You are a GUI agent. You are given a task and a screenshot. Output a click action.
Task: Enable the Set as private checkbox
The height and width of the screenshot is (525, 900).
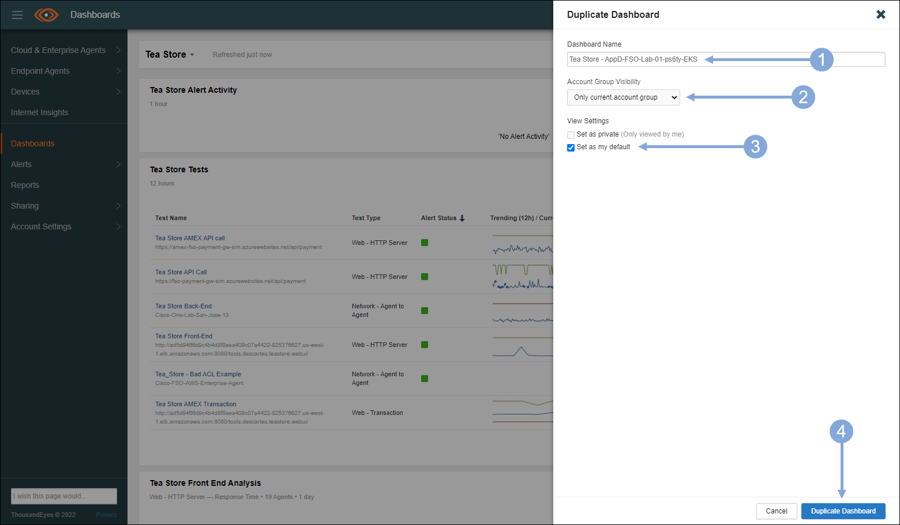coord(571,135)
